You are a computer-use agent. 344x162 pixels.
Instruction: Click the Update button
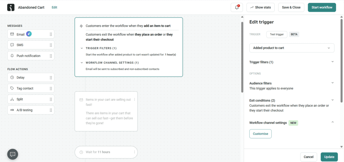(x=329, y=157)
